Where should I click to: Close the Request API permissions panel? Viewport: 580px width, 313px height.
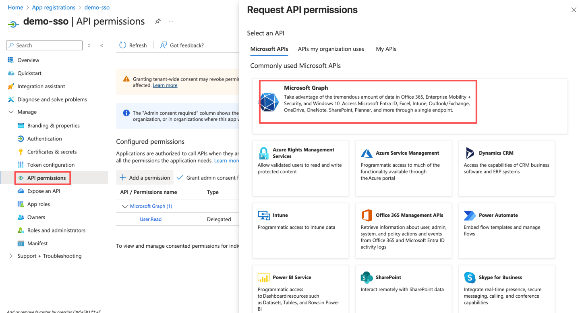tap(574, 10)
